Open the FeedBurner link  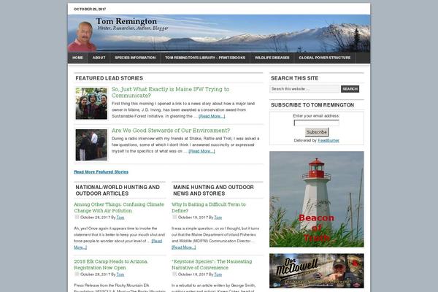328,141
